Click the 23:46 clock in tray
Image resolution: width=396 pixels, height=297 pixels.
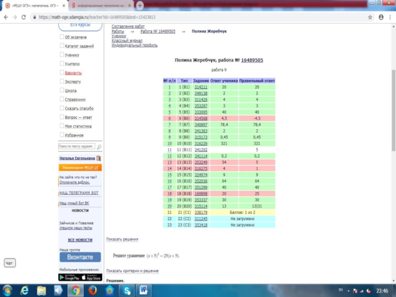click(x=382, y=291)
